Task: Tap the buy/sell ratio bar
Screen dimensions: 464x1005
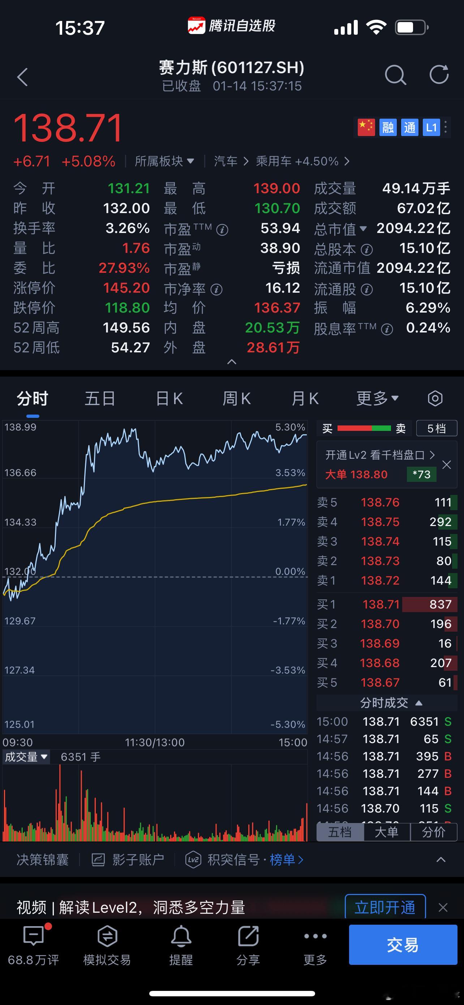Action: [x=364, y=428]
